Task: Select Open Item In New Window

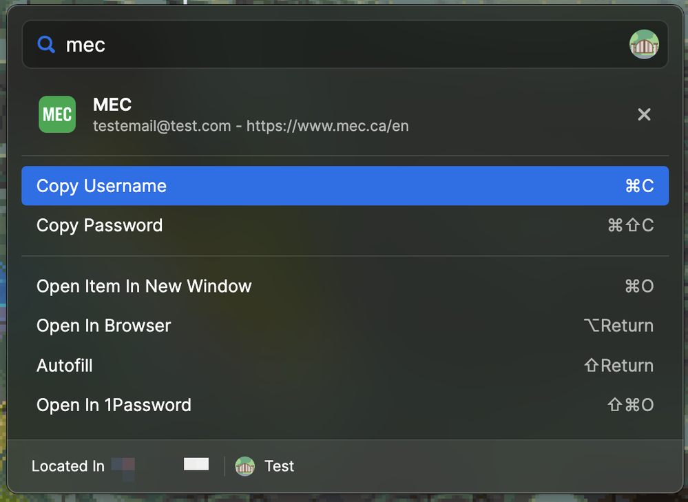Action: pyautogui.click(x=144, y=286)
